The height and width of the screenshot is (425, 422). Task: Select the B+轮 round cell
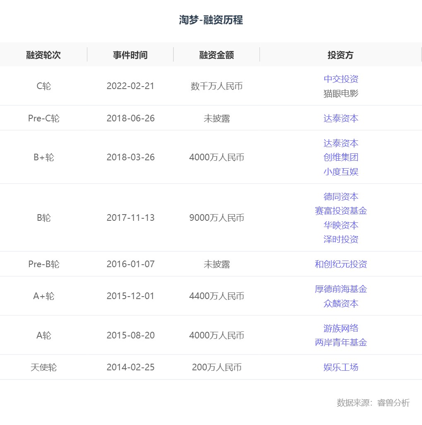(43, 157)
